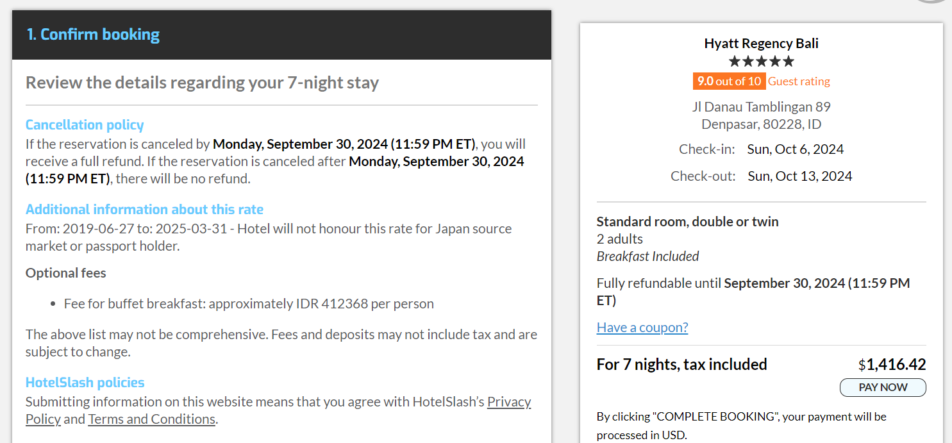This screenshot has height=443, width=952.
Task: Click the Guest rating label
Action: [x=799, y=81]
